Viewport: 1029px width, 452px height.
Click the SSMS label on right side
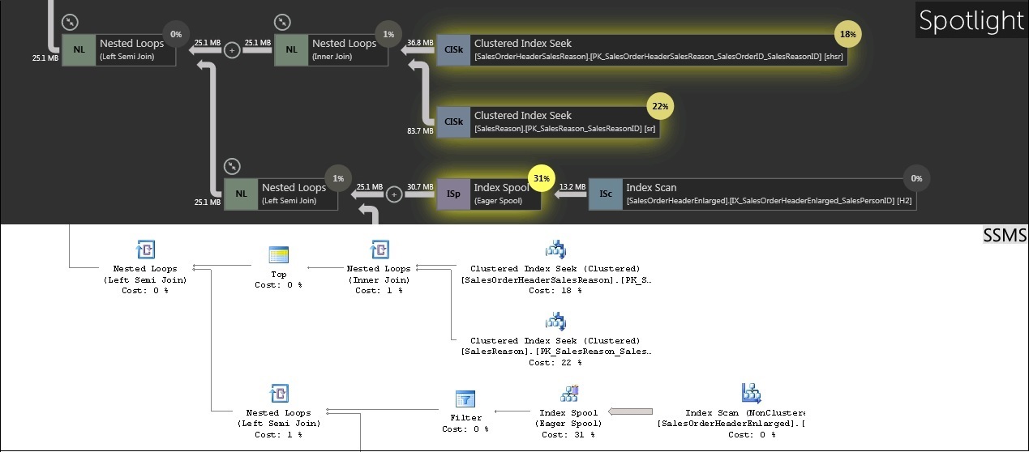pyautogui.click(x=1005, y=235)
